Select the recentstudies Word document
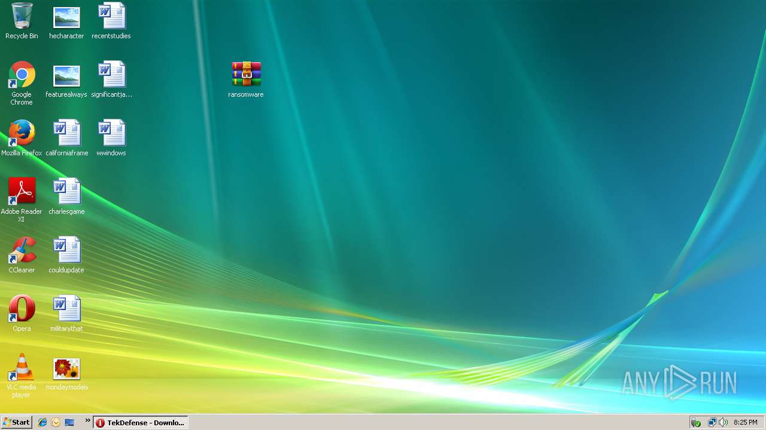The image size is (766, 430). click(x=111, y=21)
